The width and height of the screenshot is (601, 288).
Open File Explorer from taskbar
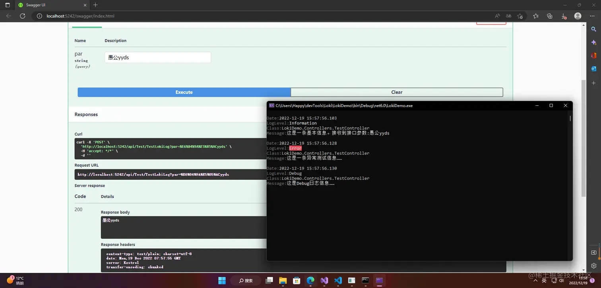[283, 280]
